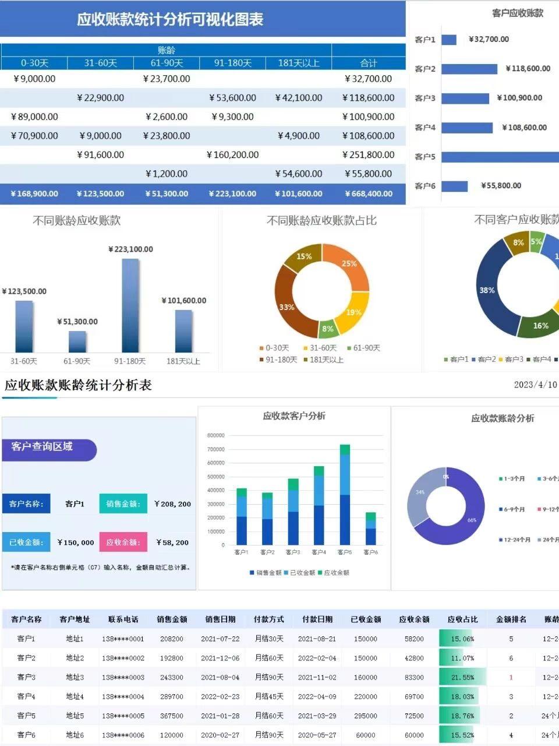The height and width of the screenshot is (746, 559).
Task: Click the 客户5 bar in 客户应收账款 chart
Action: coord(500,156)
